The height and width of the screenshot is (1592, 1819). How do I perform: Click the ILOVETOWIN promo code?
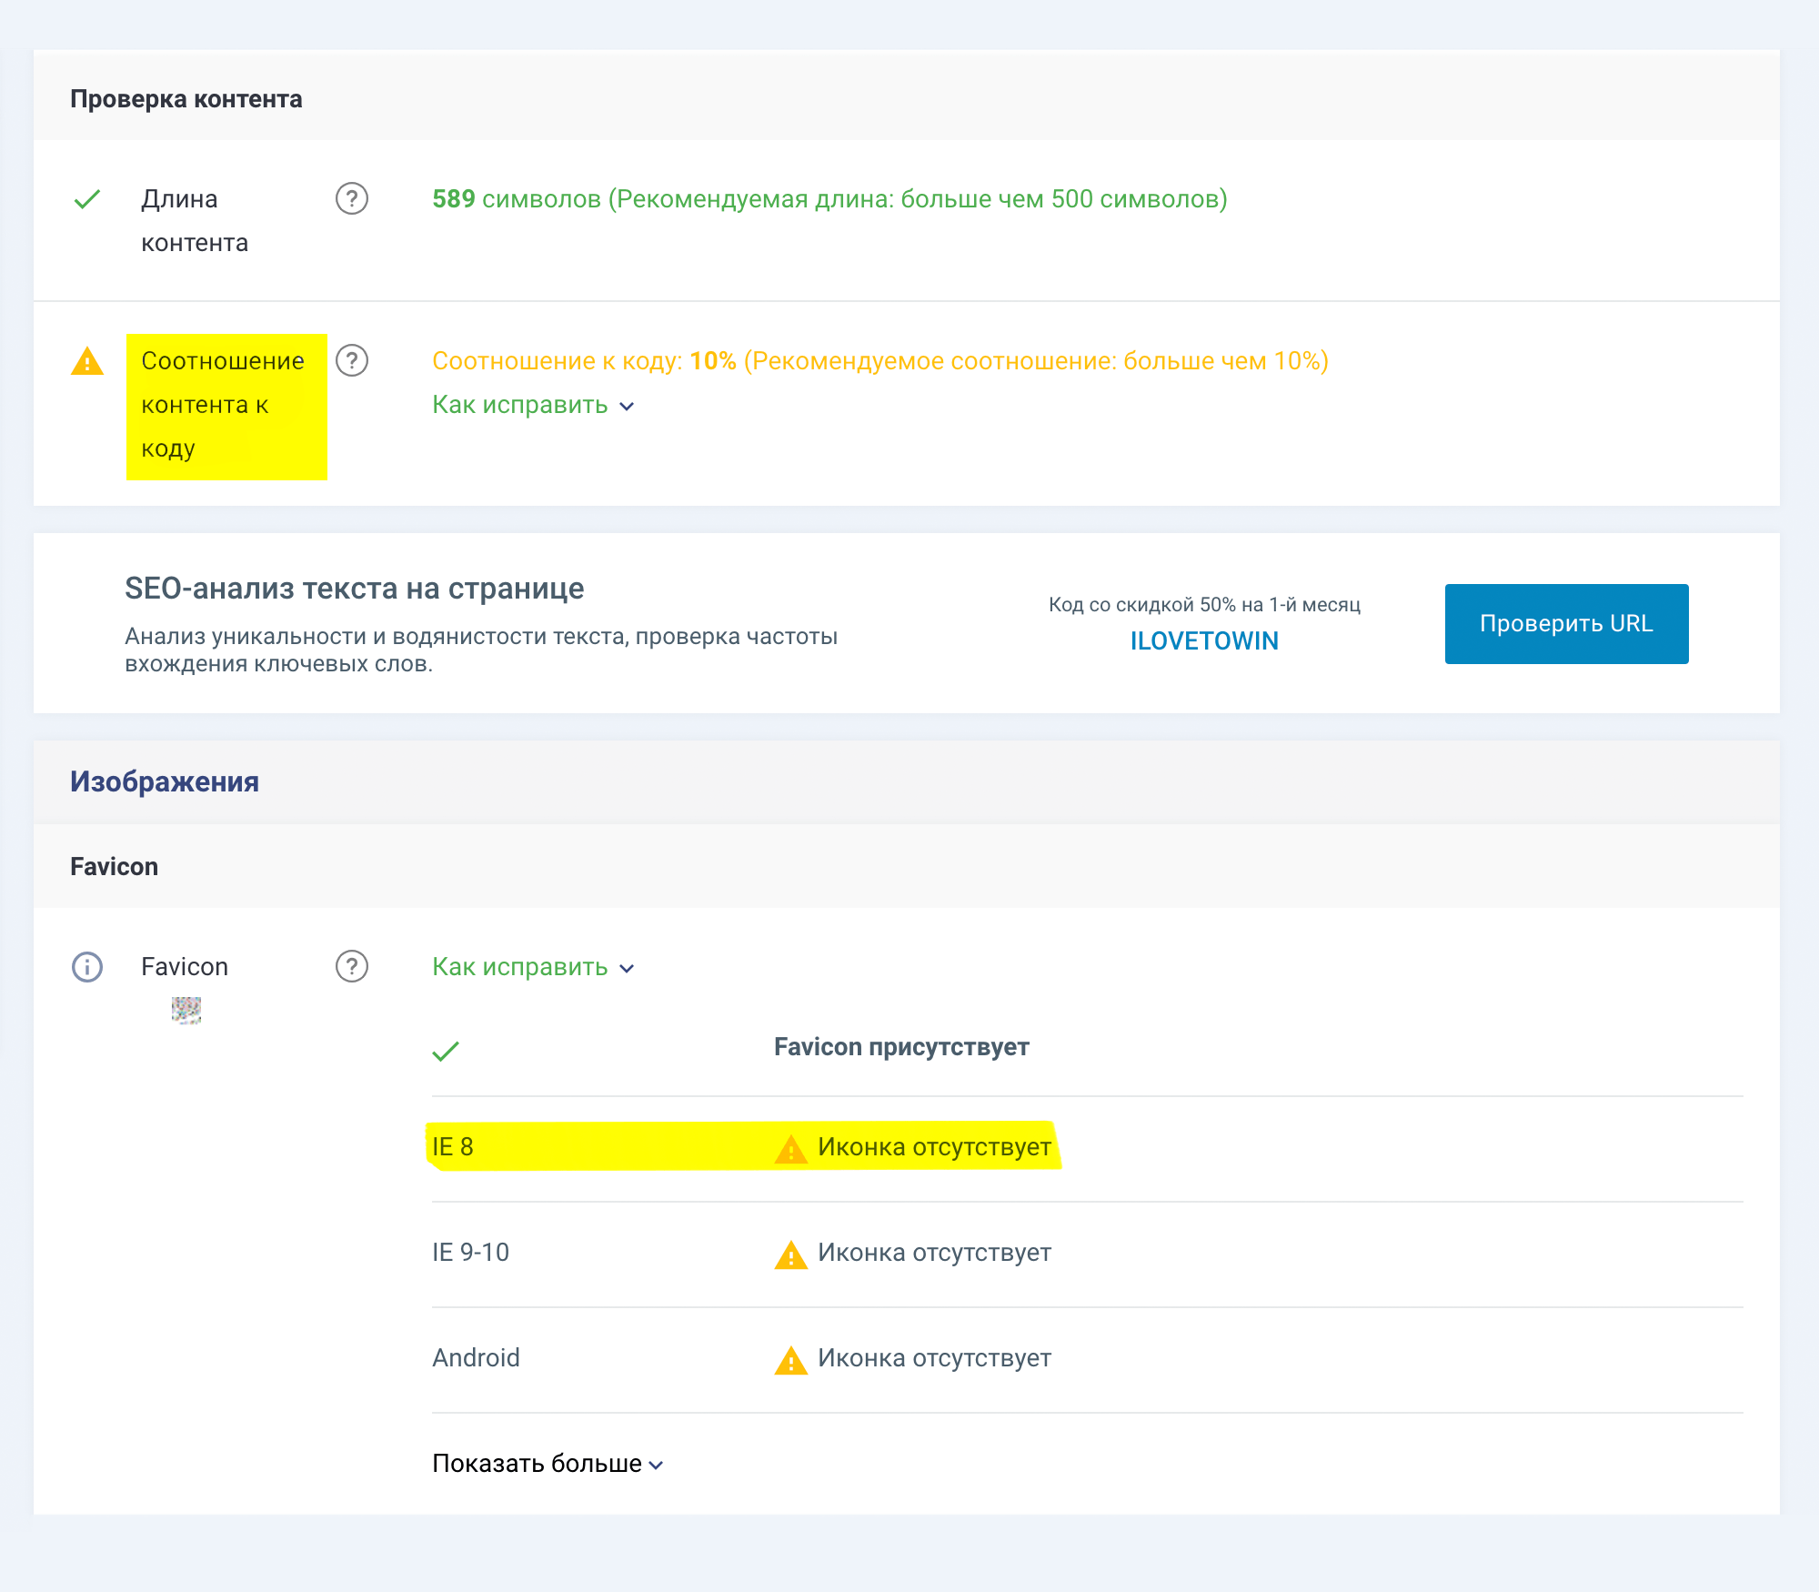(x=1204, y=640)
